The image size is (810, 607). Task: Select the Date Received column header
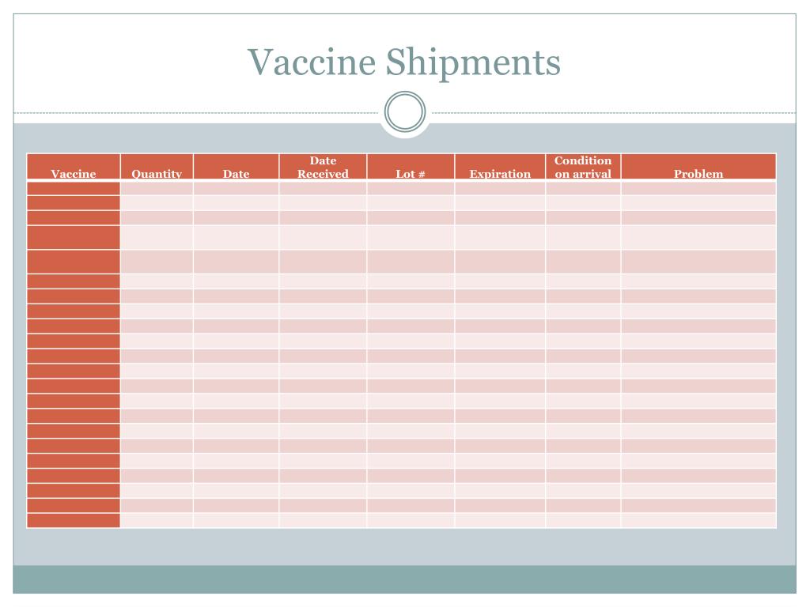coord(323,167)
